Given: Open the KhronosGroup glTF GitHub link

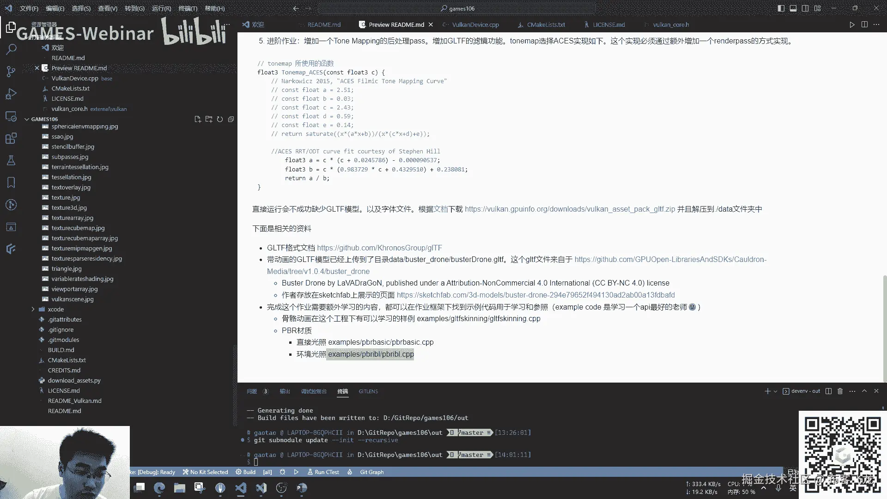Looking at the screenshot, I should click(x=379, y=248).
